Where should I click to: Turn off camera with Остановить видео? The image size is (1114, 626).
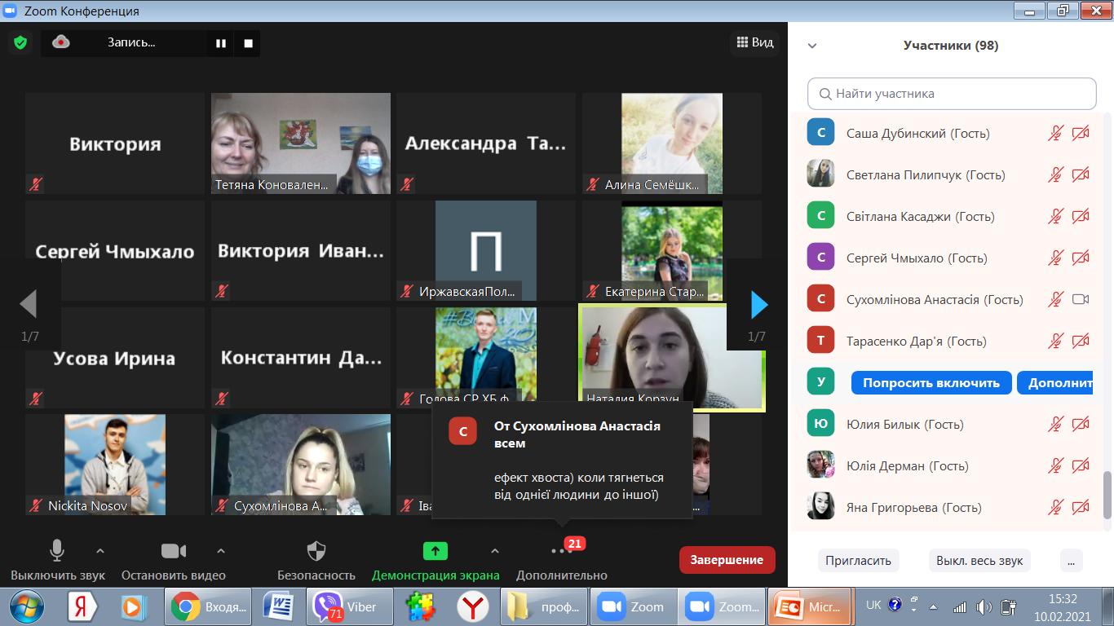173,561
